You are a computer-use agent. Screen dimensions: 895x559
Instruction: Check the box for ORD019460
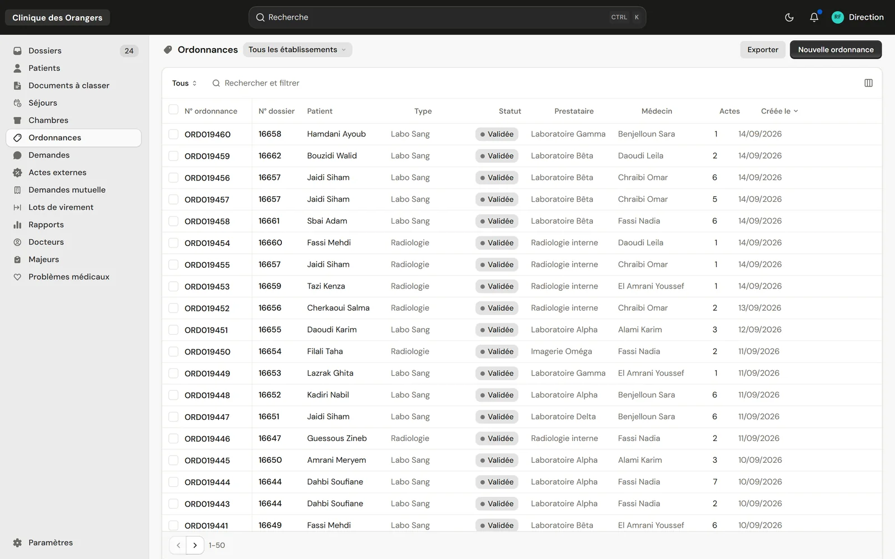click(173, 134)
